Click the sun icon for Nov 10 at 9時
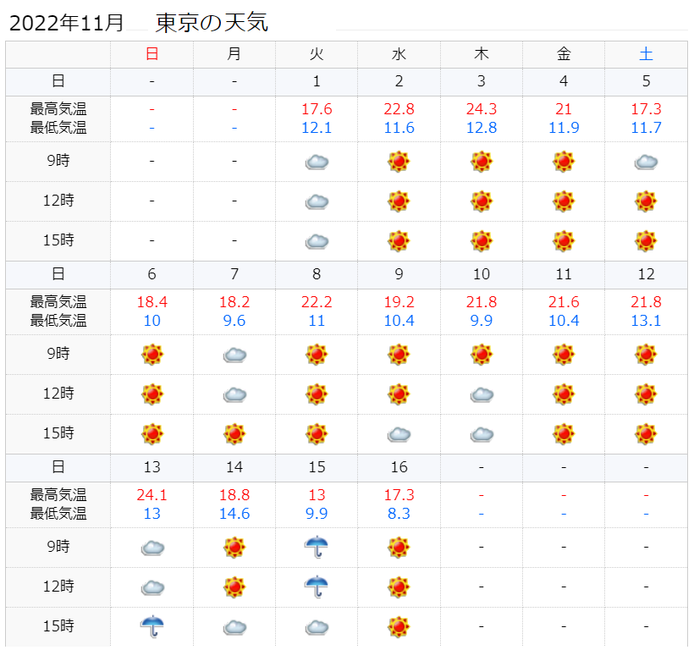This screenshot has width=694, height=661. [x=482, y=355]
